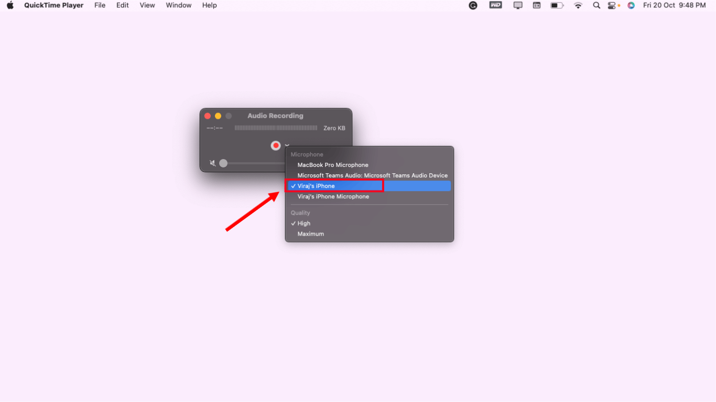Open the File menu

[100, 5]
